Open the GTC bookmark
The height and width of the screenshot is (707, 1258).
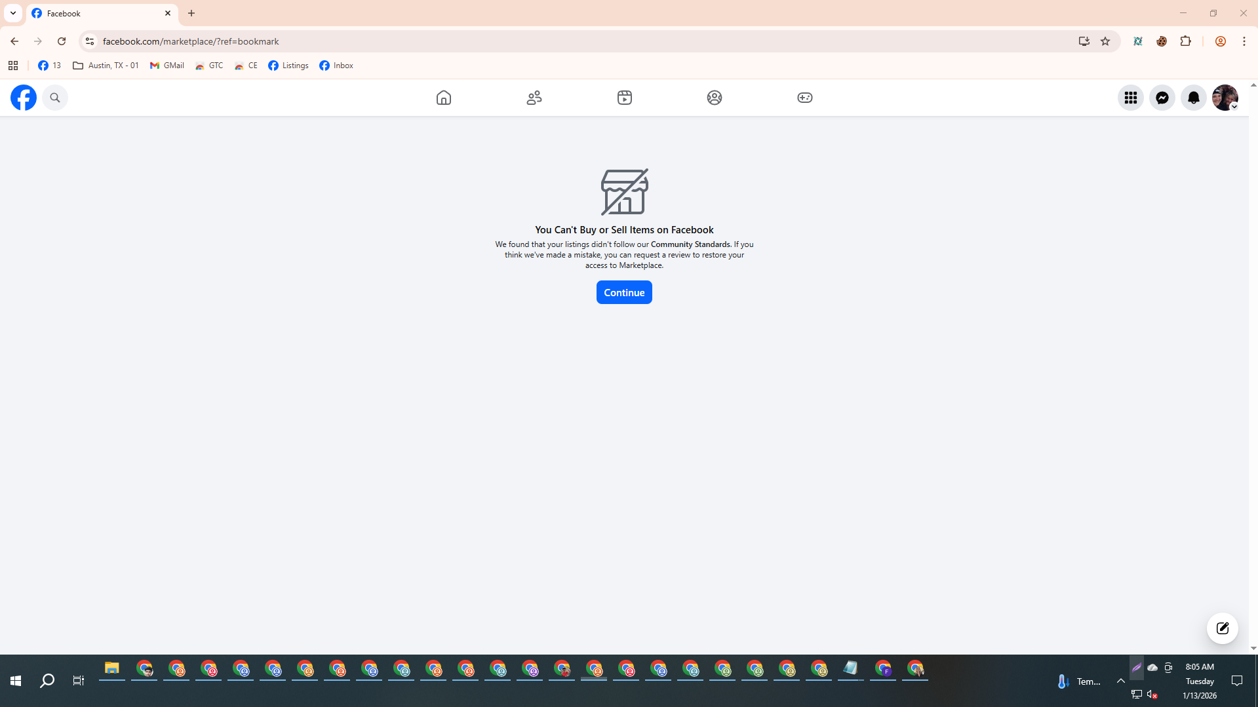[x=210, y=66]
